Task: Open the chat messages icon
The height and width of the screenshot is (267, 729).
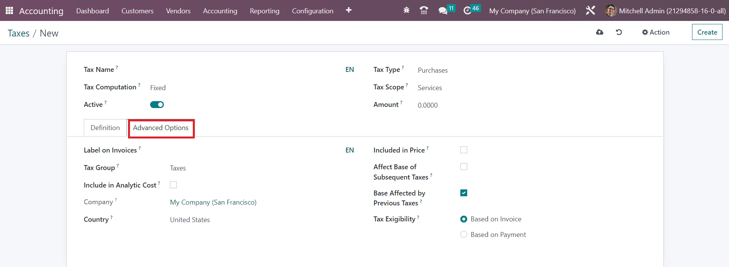Action: pos(443,11)
